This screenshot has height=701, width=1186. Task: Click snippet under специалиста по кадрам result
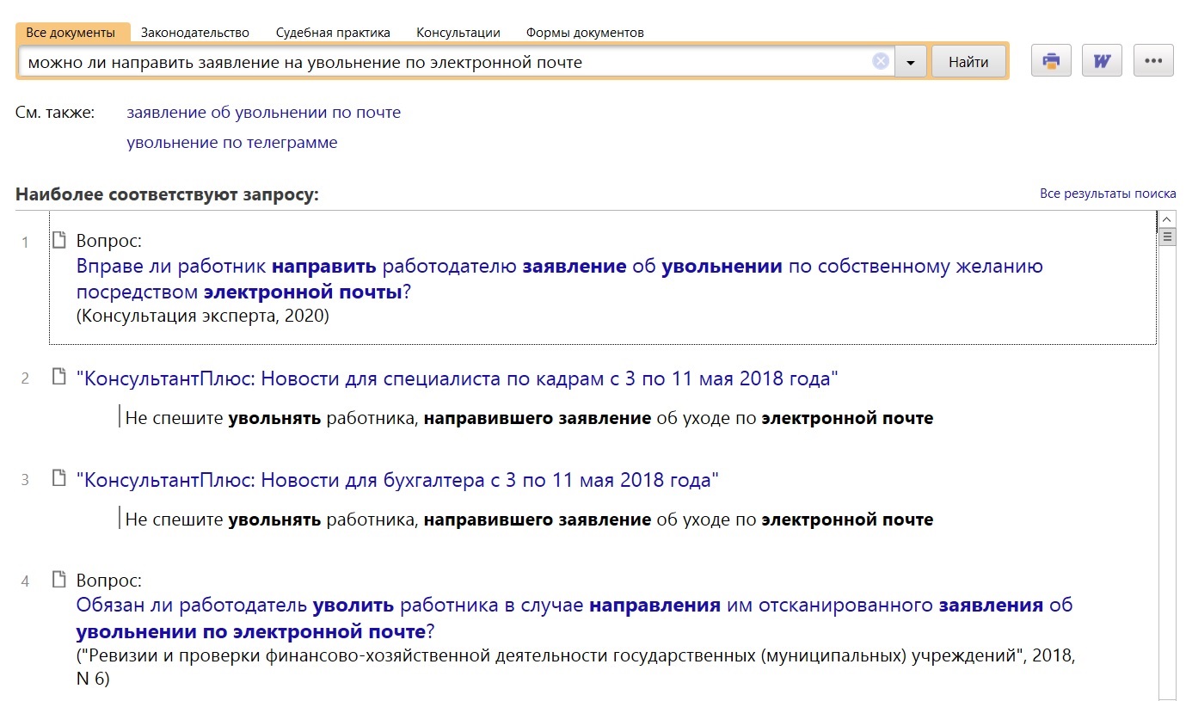529,419
